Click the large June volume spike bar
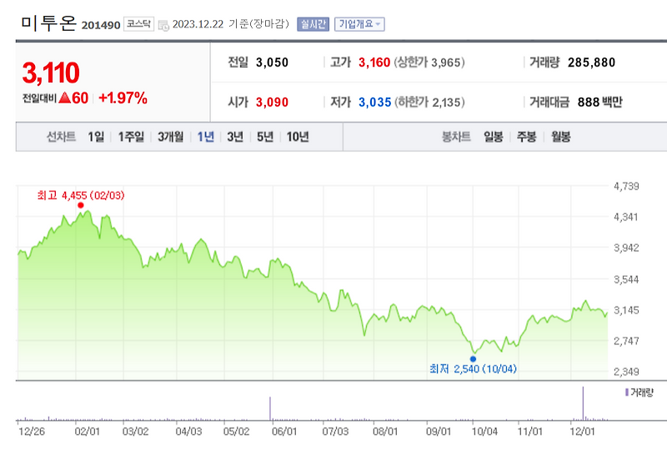 click(x=270, y=408)
